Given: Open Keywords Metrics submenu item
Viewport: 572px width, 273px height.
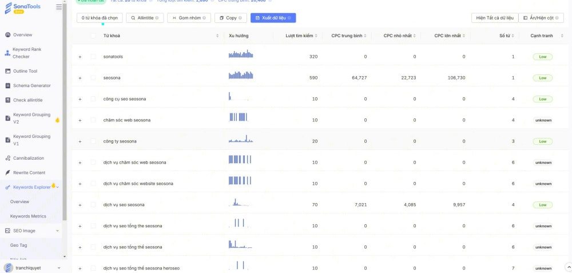Looking at the screenshot, I should pyautogui.click(x=28, y=216).
